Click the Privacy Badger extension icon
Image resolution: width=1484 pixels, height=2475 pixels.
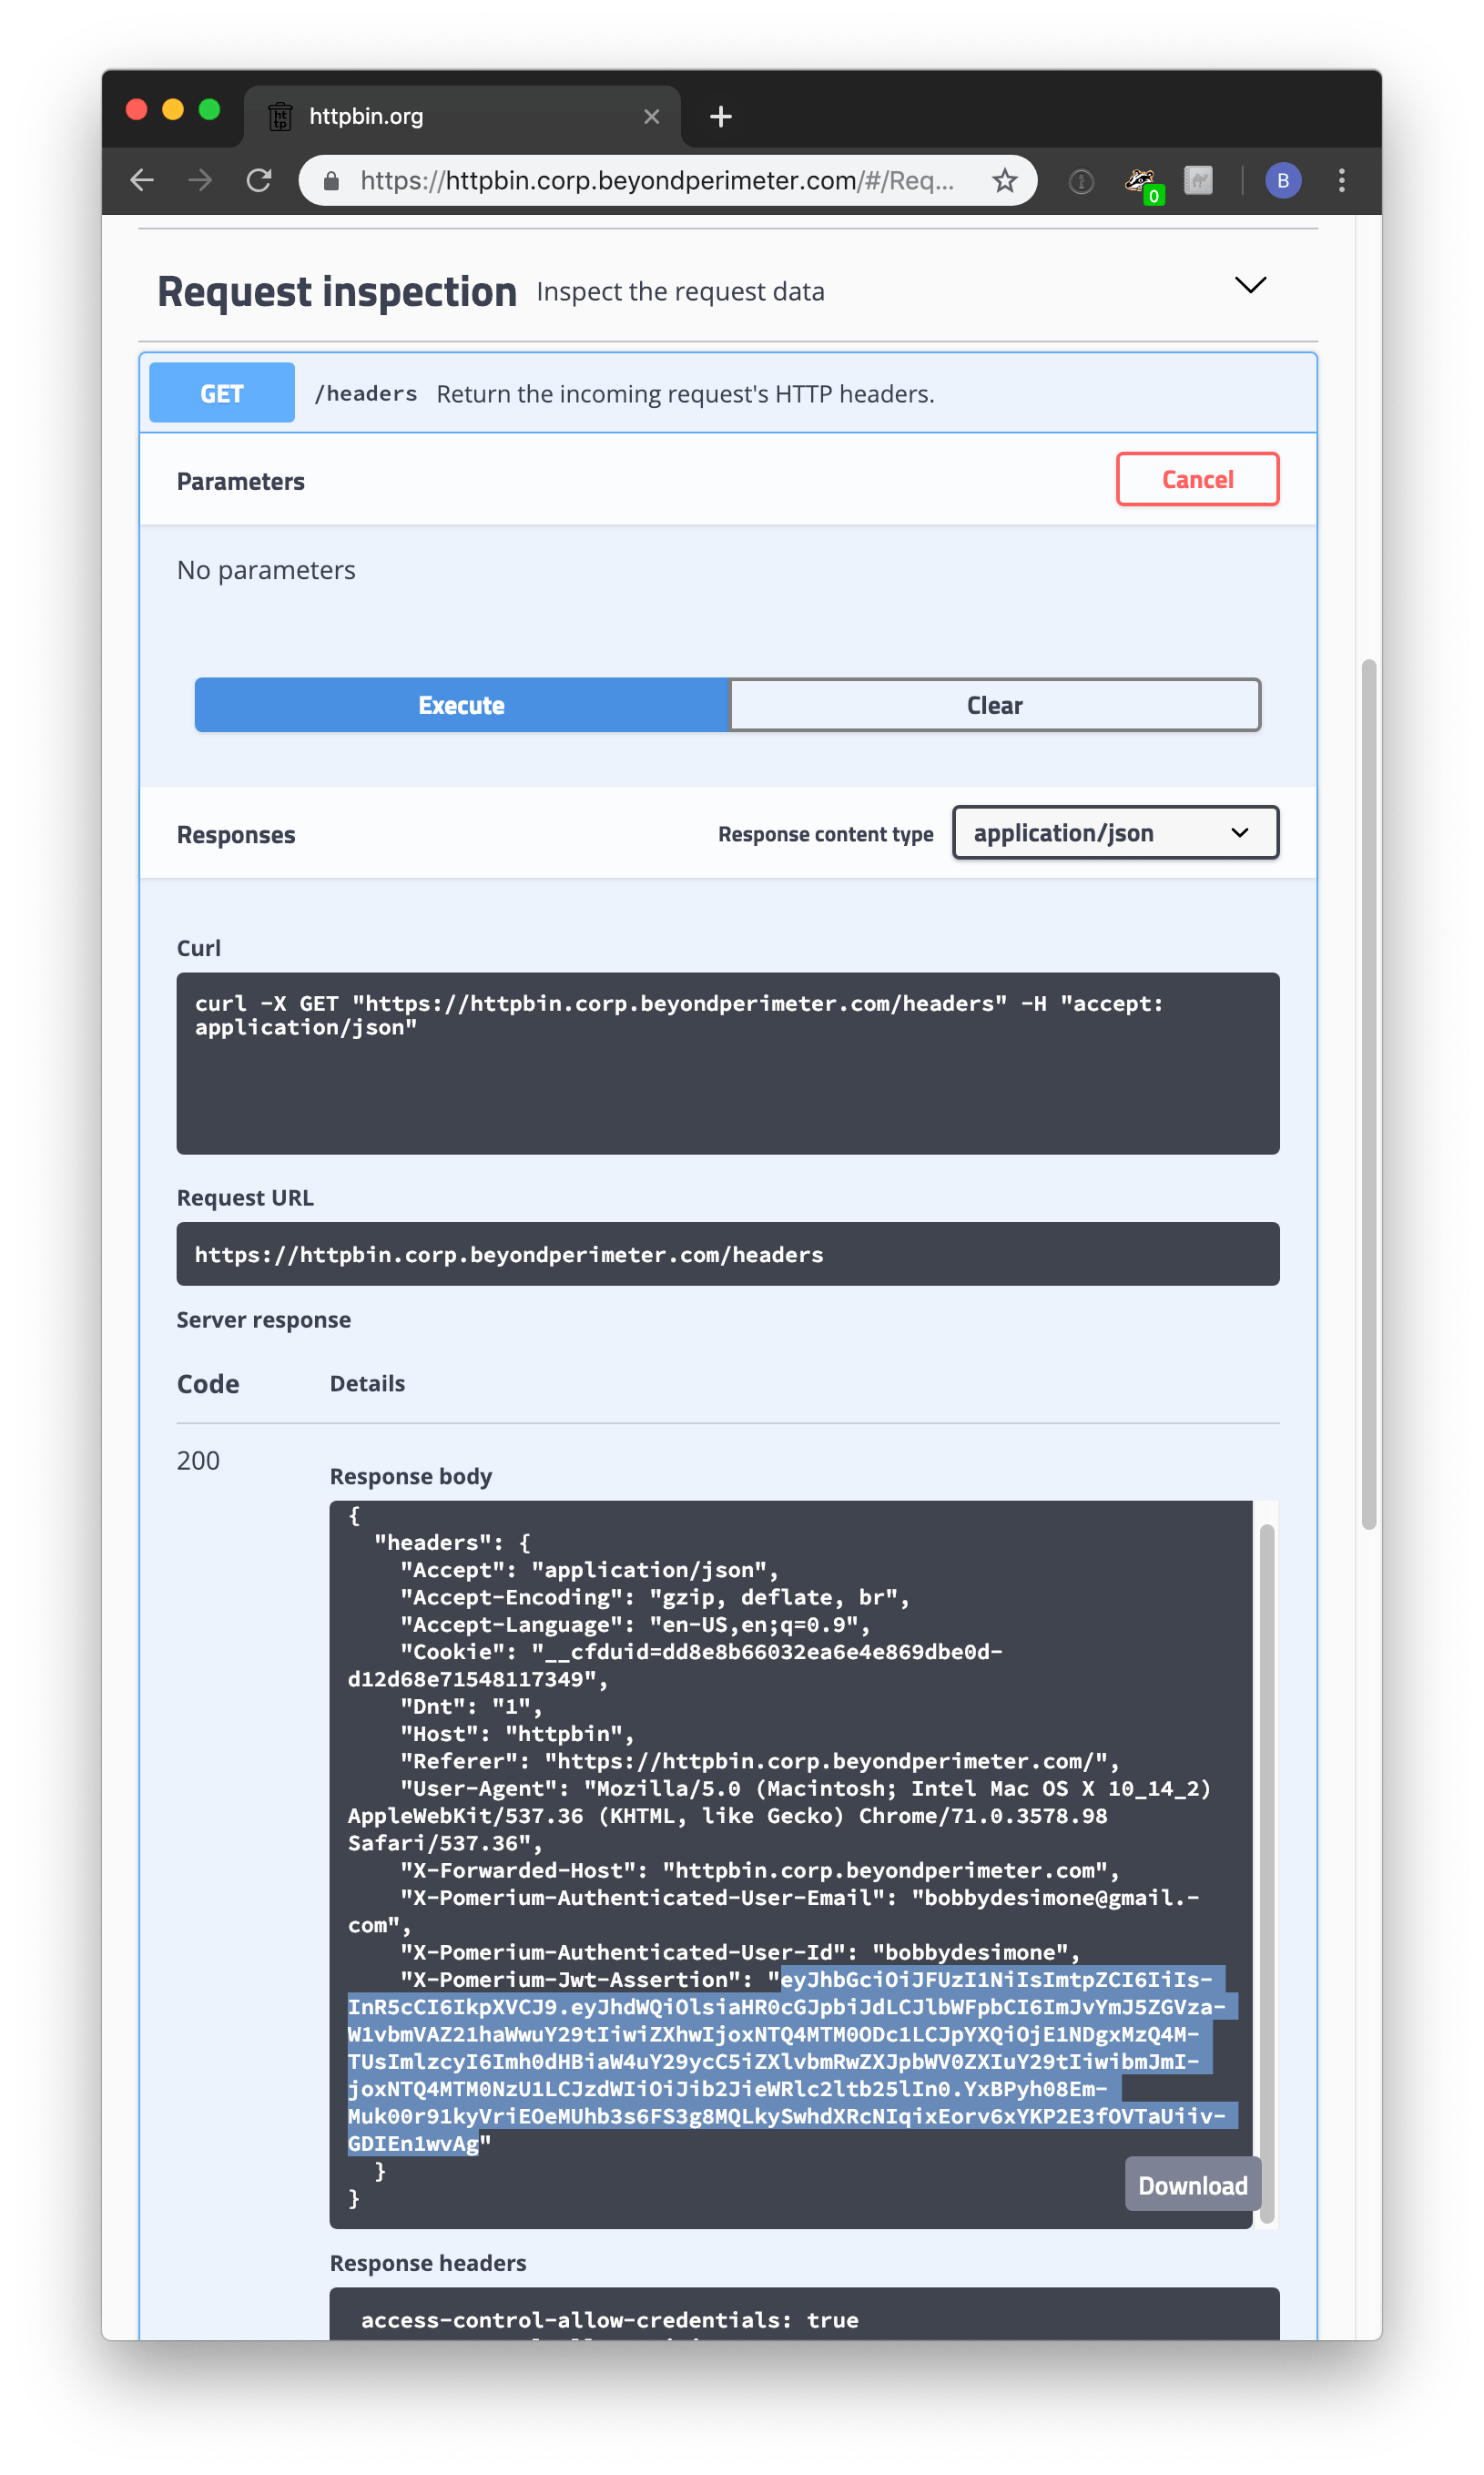[1140, 179]
